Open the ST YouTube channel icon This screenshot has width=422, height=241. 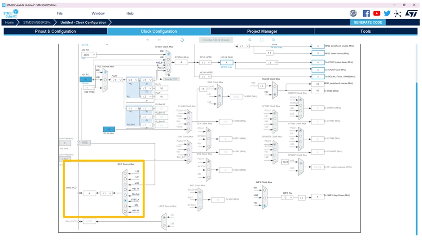377,13
